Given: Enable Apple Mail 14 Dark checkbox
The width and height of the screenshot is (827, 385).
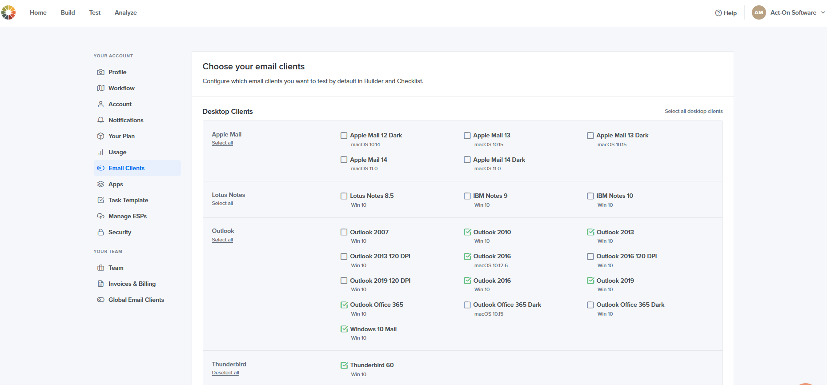Looking at the screenshot, I should point(467,160).
